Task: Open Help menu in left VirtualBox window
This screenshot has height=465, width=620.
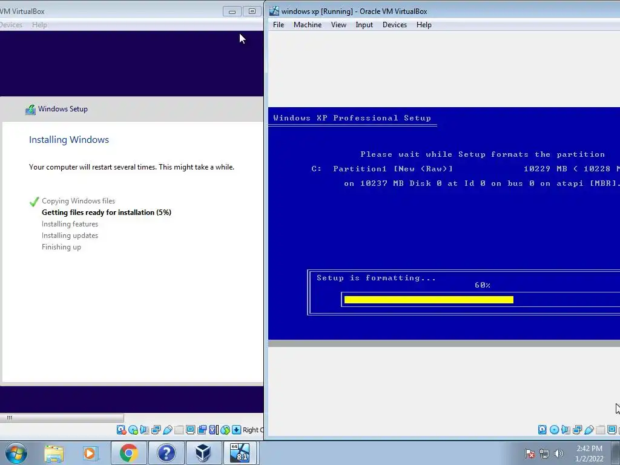Action: point(39,24)
